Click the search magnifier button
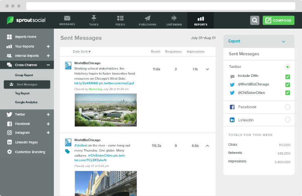 point(255,20)
